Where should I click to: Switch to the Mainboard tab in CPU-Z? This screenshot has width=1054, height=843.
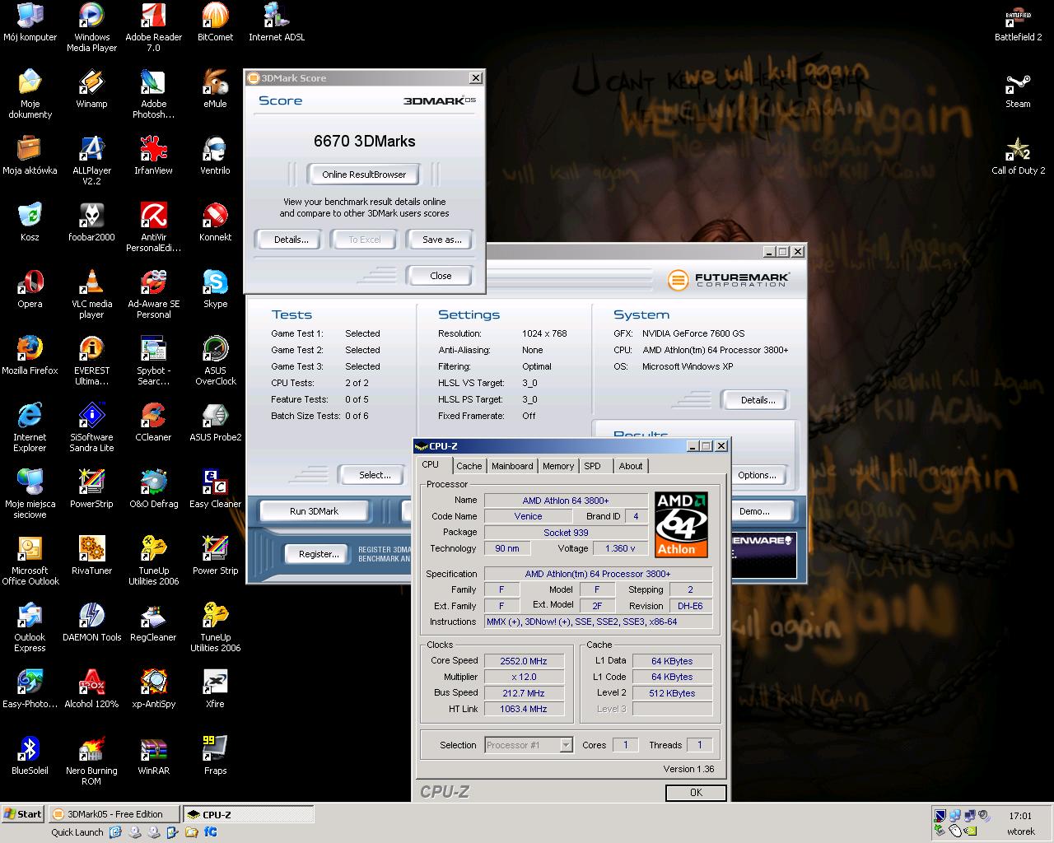pos(512,466)
